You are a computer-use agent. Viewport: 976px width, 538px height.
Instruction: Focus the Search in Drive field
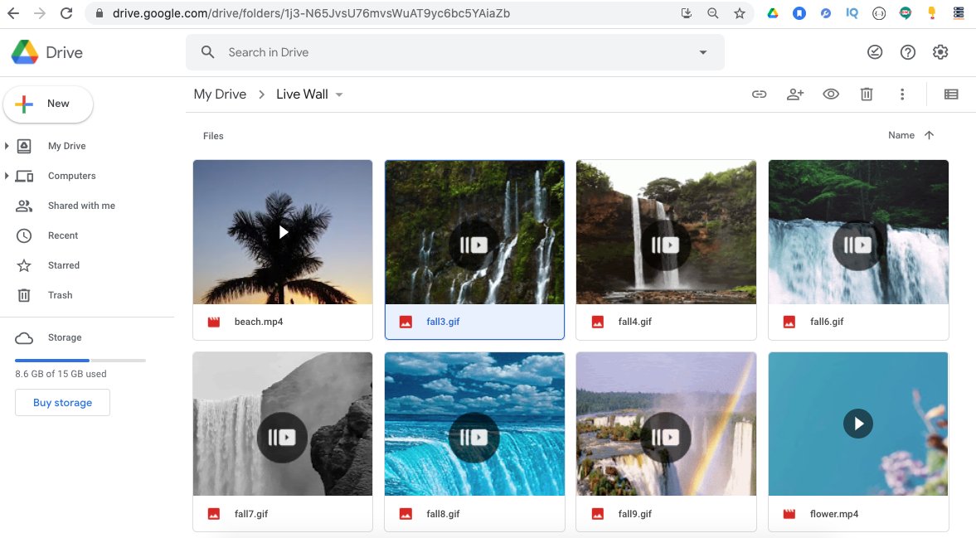[455, 52]
